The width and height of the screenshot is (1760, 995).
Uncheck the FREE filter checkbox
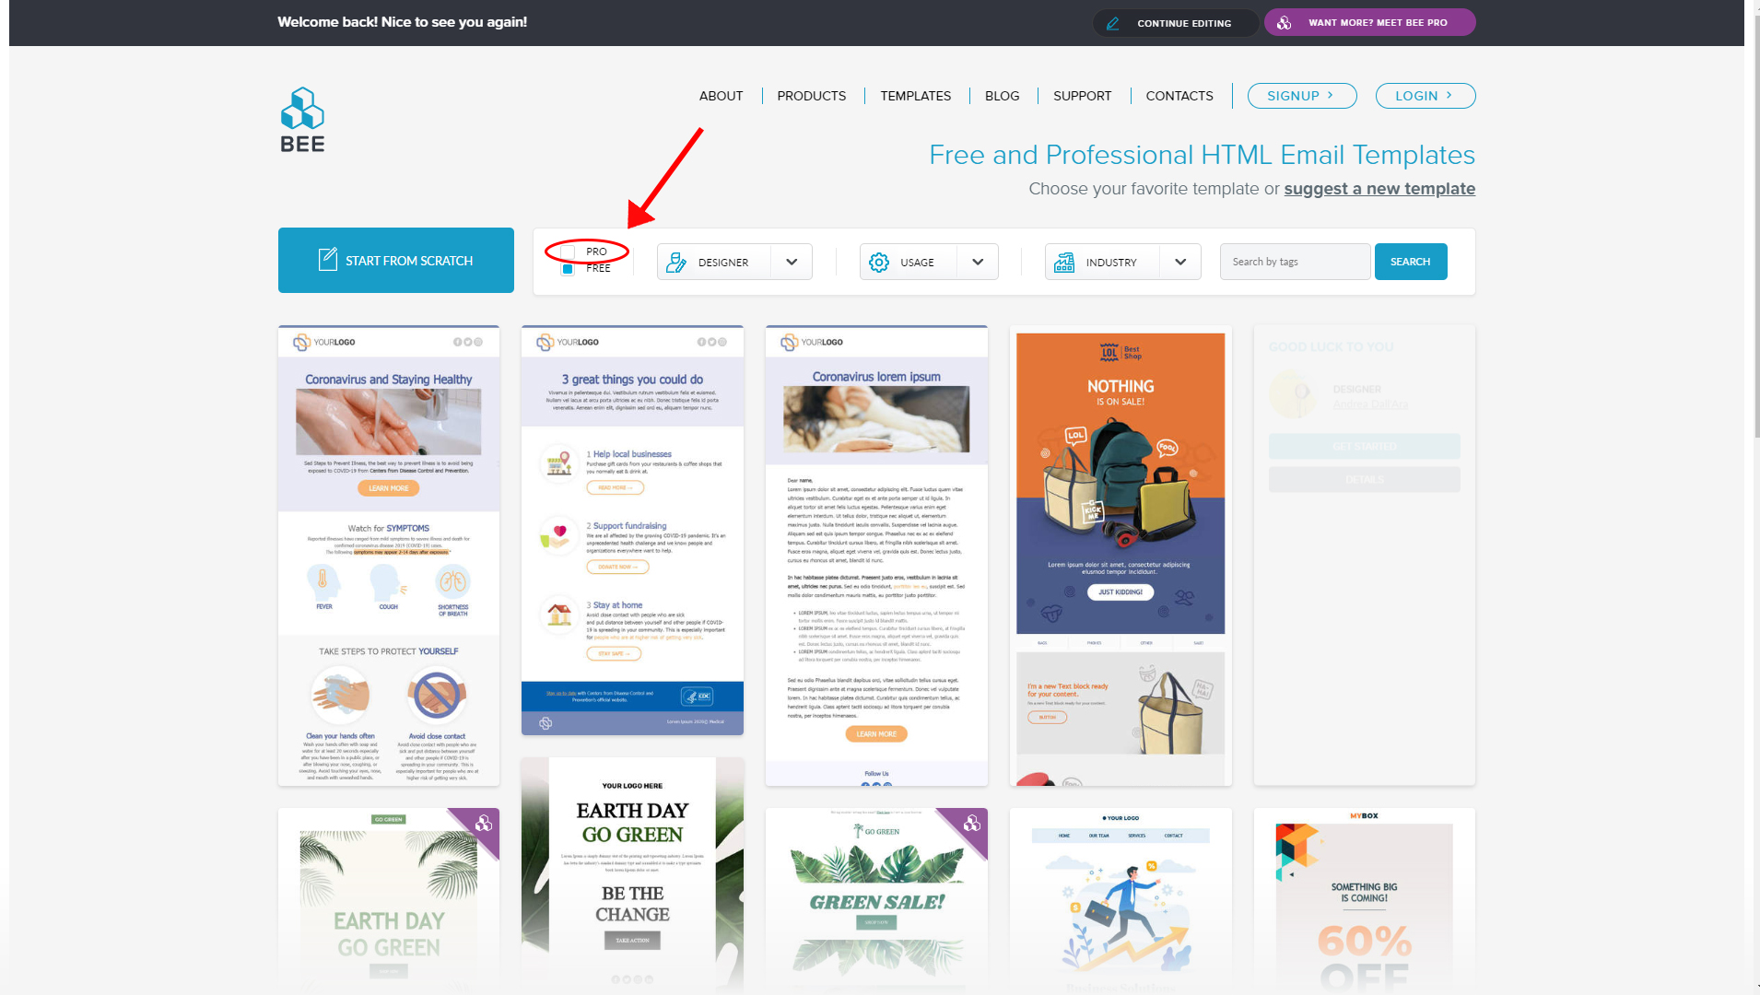pos(569,269)
